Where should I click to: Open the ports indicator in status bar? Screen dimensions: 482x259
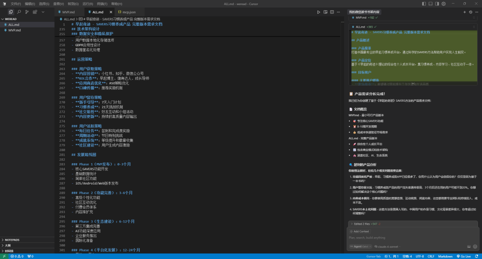click(30, 256)
